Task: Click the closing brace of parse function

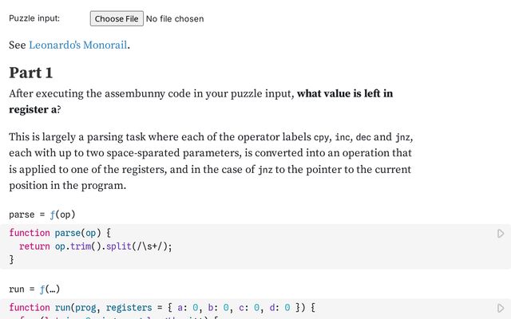Action: click(12, 259)
